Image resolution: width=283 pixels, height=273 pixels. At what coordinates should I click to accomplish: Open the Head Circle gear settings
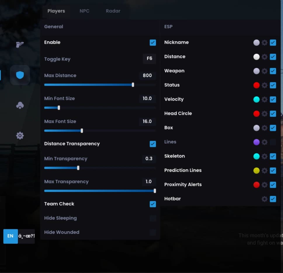[x=264, y=114]
